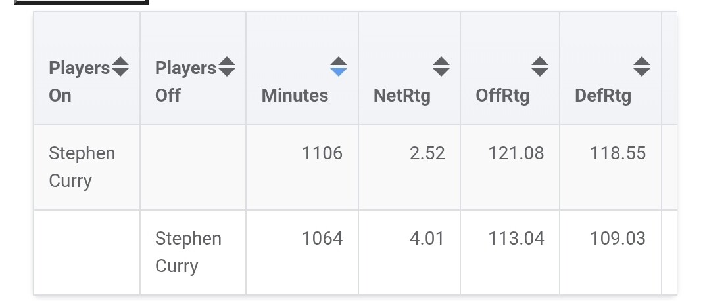The height and width of the screenshot is (301, 703).
Task: Click the 1064 minutes cell
Action: (322, 239)
